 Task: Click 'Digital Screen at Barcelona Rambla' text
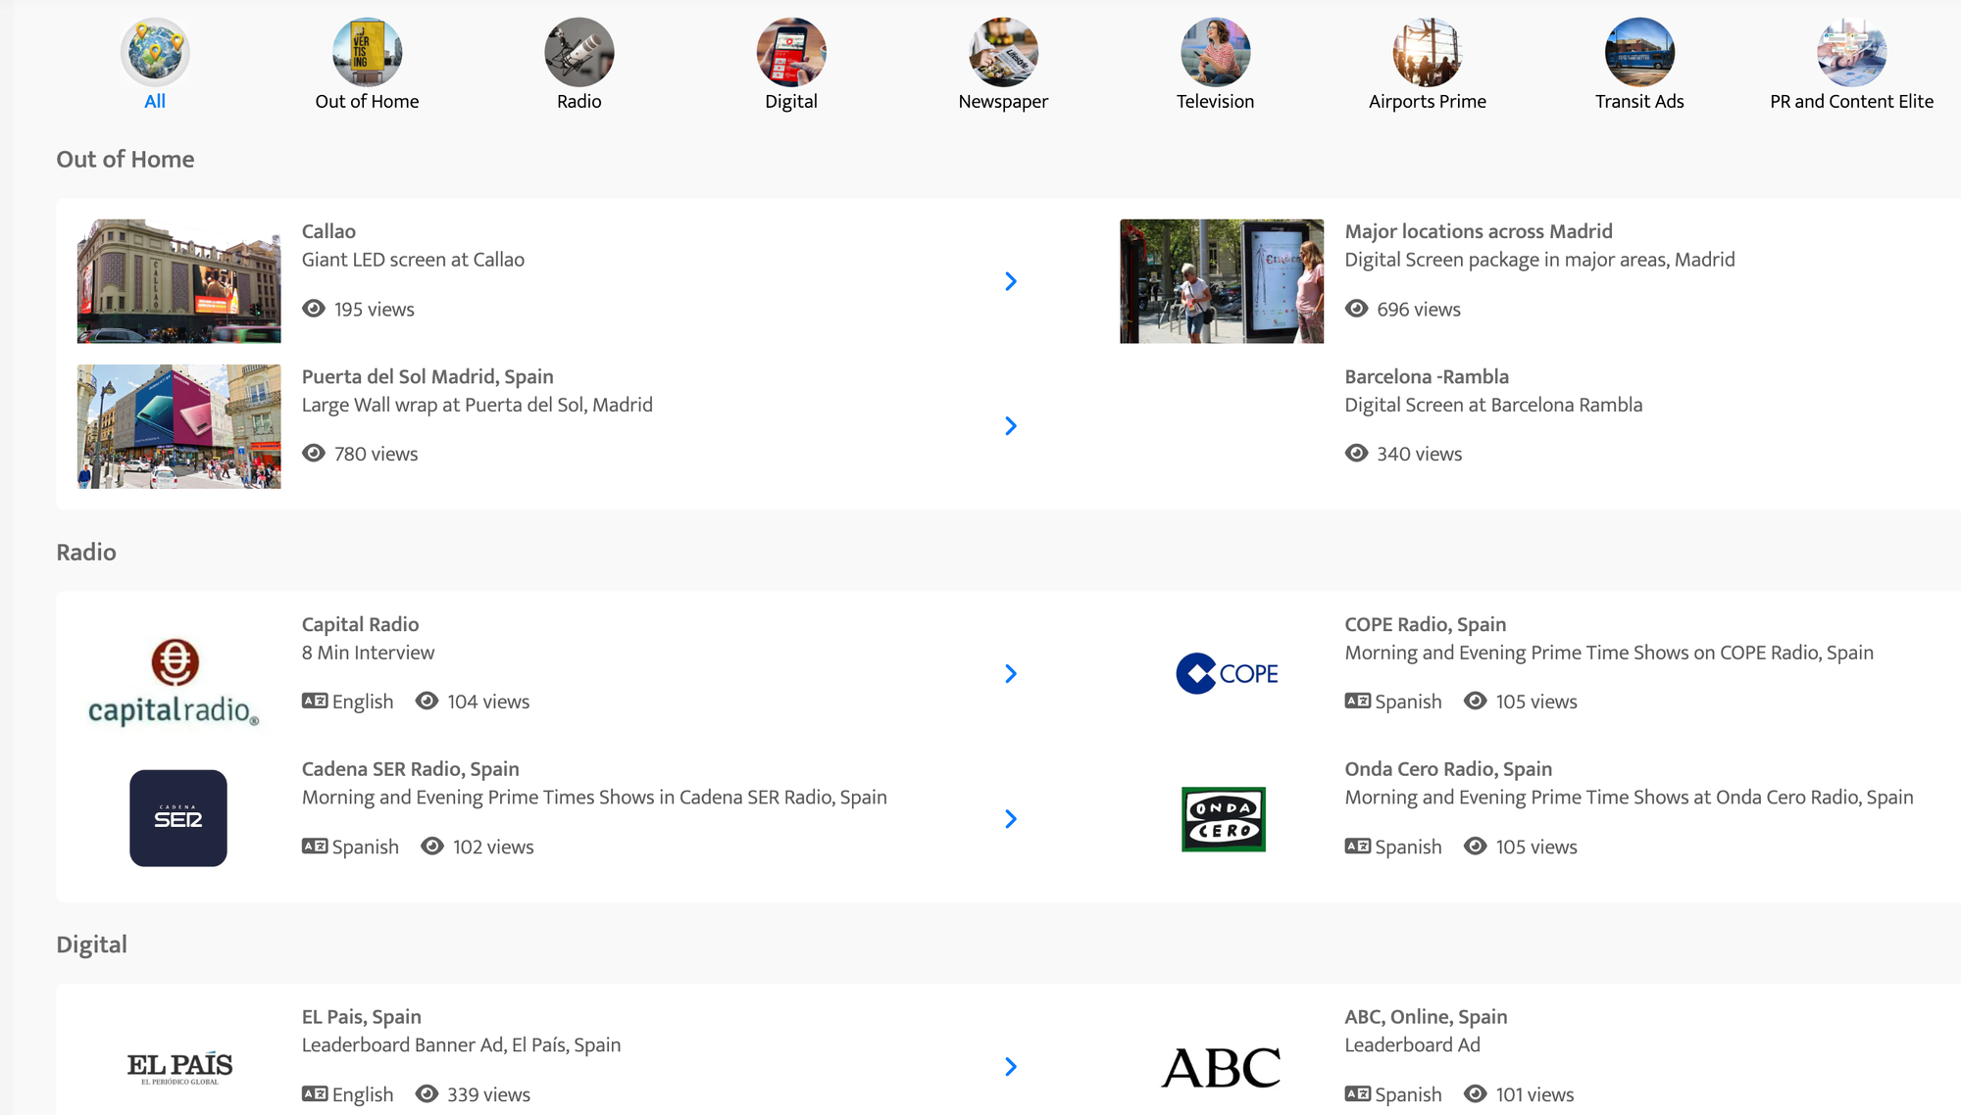click(x=1493, y=405)
